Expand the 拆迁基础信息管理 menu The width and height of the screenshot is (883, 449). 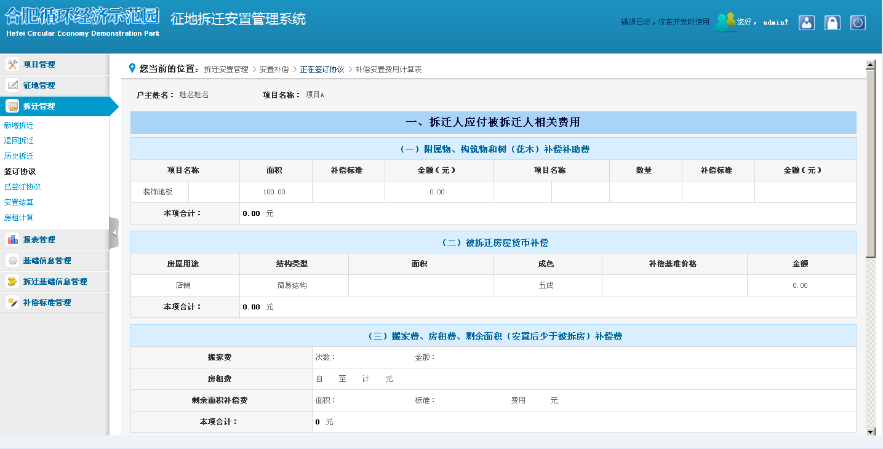55,282
